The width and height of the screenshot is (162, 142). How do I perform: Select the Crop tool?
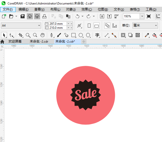21,35
